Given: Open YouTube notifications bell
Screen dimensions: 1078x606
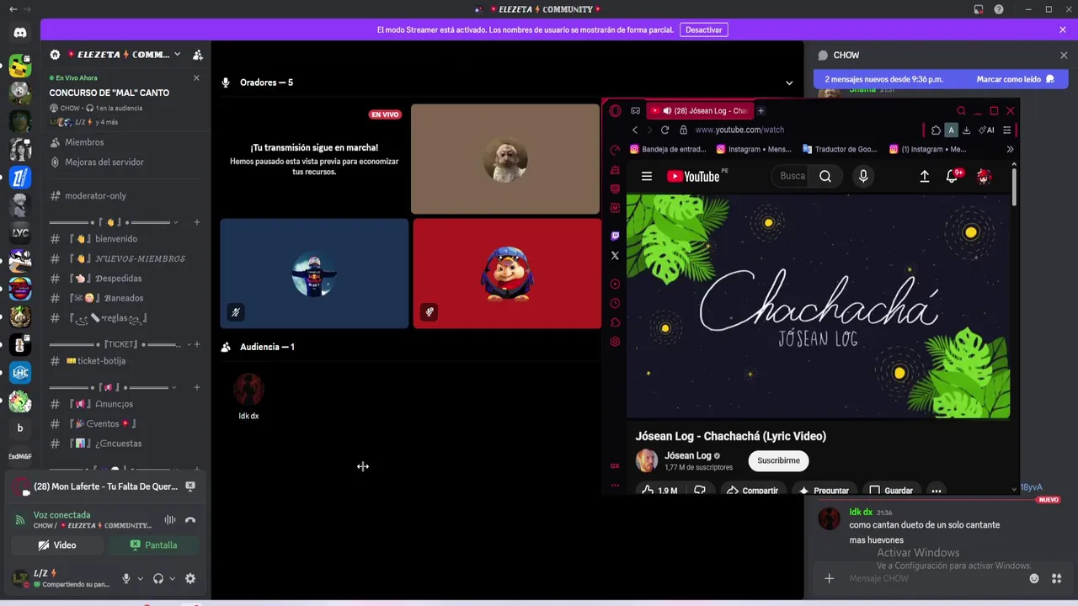Looking at the screenshot, I should tap(953, 176).
